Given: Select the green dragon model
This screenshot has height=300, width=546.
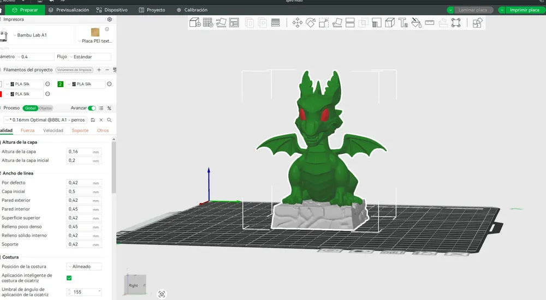Looking at the screenshot, I should 321,139.
